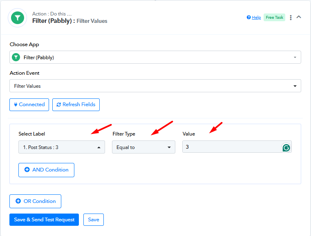Click the green Filter funnel icon in header
Image resolution: width=311 pixels, height=236 pixels.
18,18
